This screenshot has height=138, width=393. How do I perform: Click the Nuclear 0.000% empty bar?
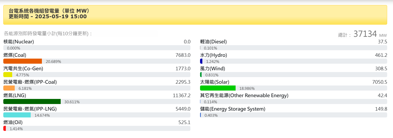(97, 48)
